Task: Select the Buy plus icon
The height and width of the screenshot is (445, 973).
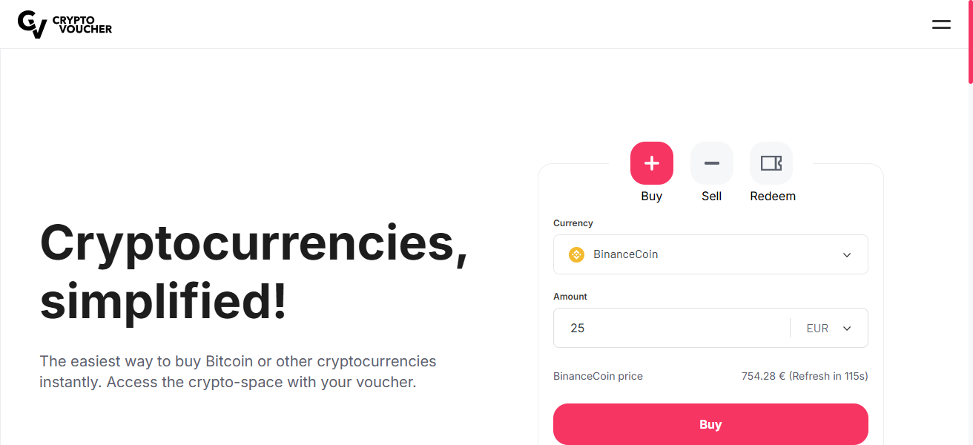Action: point(651,162)
